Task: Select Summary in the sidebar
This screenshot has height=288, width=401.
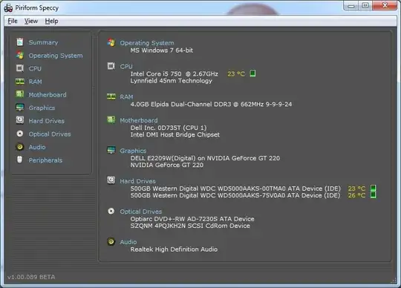Action: (43, 42)
